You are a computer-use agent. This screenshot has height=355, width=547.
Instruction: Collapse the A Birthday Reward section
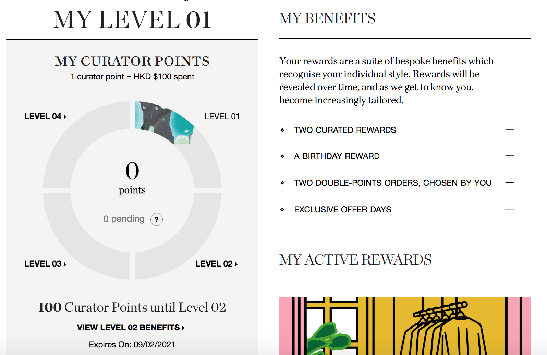tap(509, 156)
